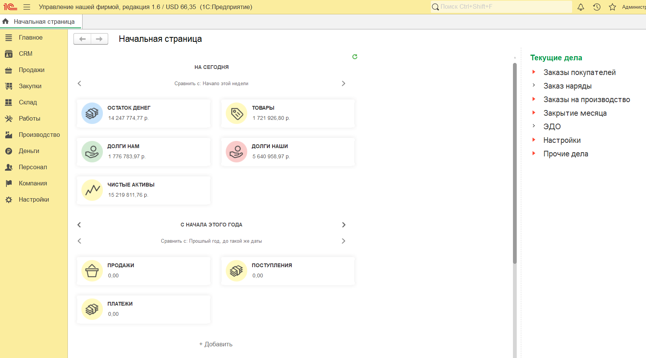This screenshot has height=358, width=646.
Task: Expand Заказы покупателей in Текущие дела
Action: 534,72
